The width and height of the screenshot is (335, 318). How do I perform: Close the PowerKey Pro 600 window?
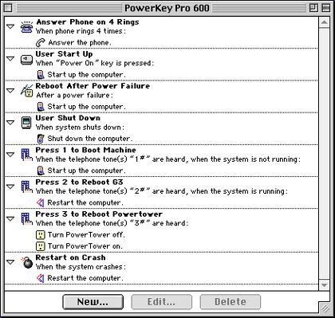(x=8, y=8)
